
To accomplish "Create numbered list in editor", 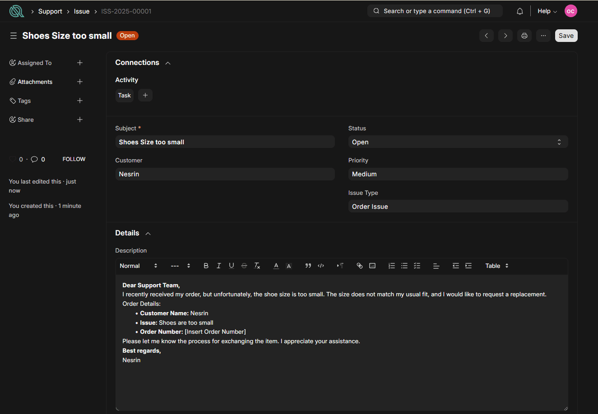I will (x=392, y=266).
